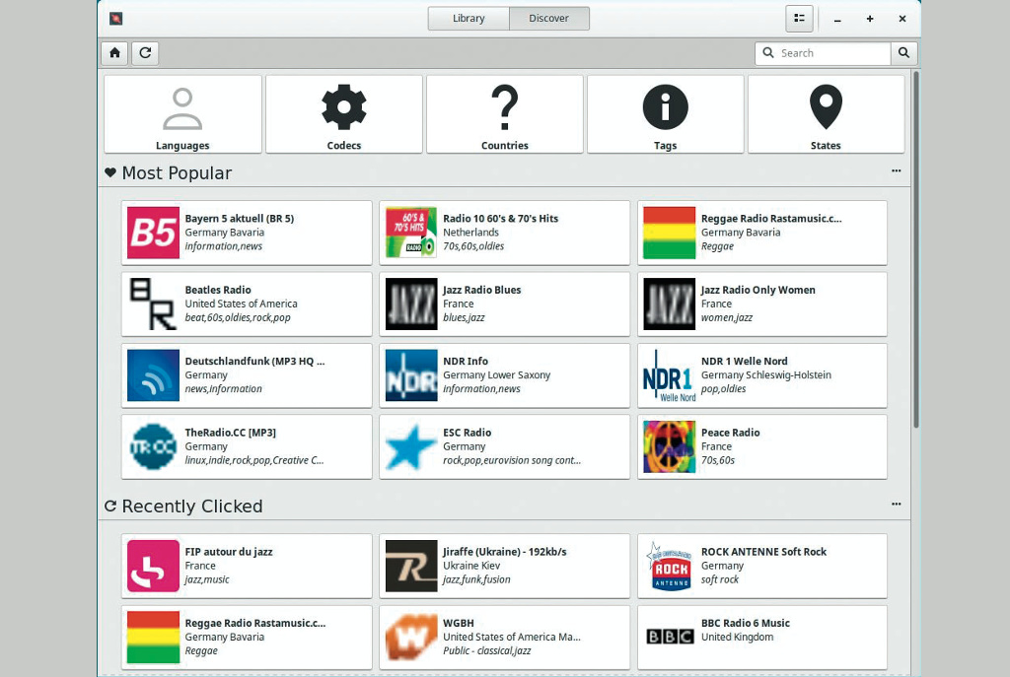Click the Recently Clicked heading

coord(192,507)
